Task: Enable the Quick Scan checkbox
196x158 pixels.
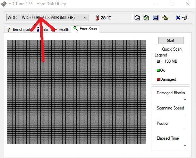Action: click(159, 49)
